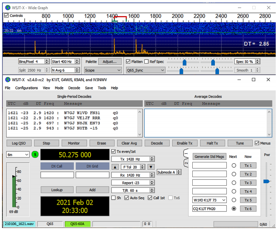This screenshot has height=230, width=279.
Task: Click the WSJT-X globe icon in main title bar
Action: [x=8, y=80]
